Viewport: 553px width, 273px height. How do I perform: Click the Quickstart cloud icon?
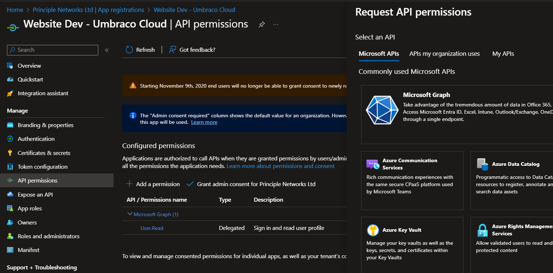(10, 79)
